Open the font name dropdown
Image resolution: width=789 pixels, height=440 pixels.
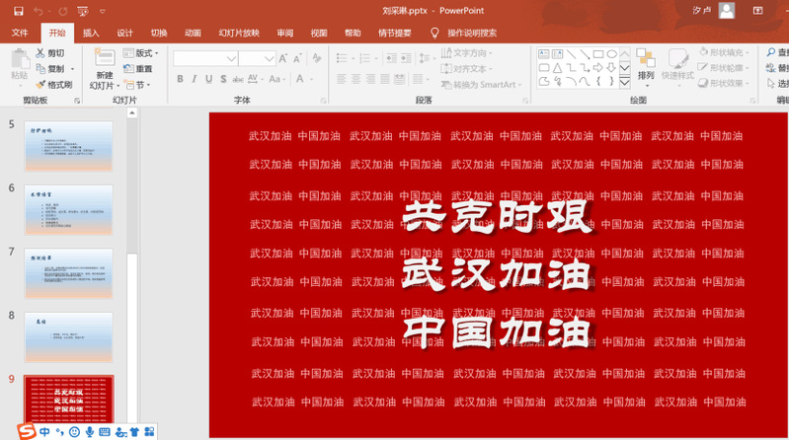coord(231,59)
